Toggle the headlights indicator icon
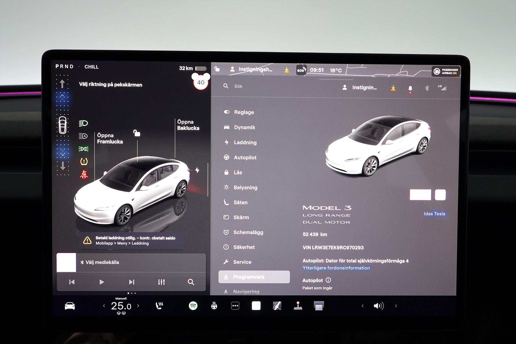The image size is (516, 344). point(83,123)
